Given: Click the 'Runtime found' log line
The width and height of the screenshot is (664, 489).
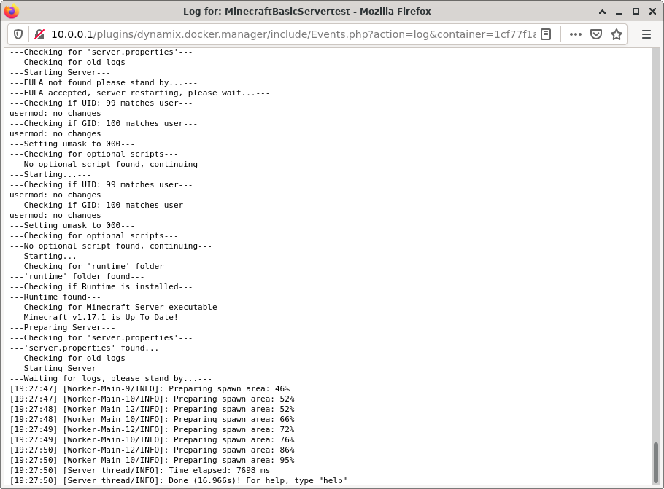Looking at the screenshot, I should tap(55, 297).
